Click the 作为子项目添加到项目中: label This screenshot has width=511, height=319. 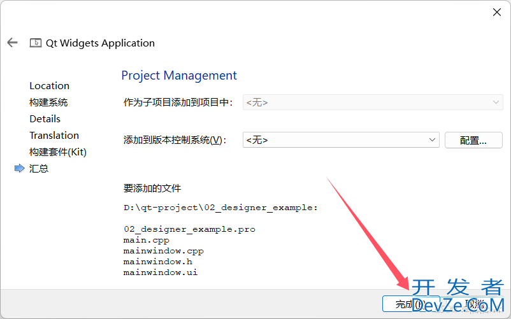pyautogui.click(x=178, y=103)
